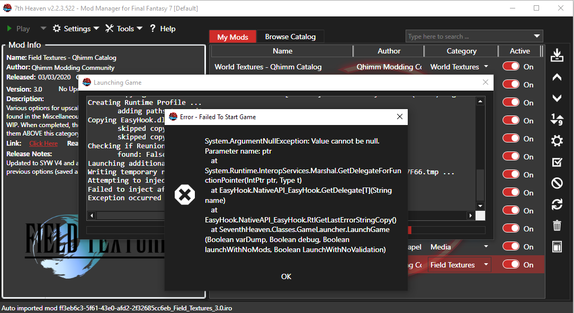This screenshot has height=313, width=574.
Task: Switch to the My Mods tab
Action: click(x=232, y=37)
